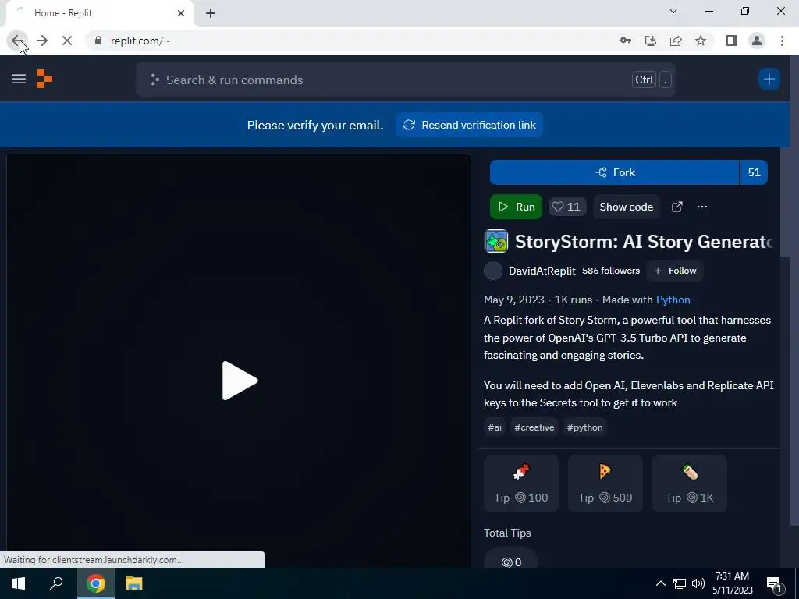
Task: Open the Chrome profile avatar
Action: coord(757,41)
